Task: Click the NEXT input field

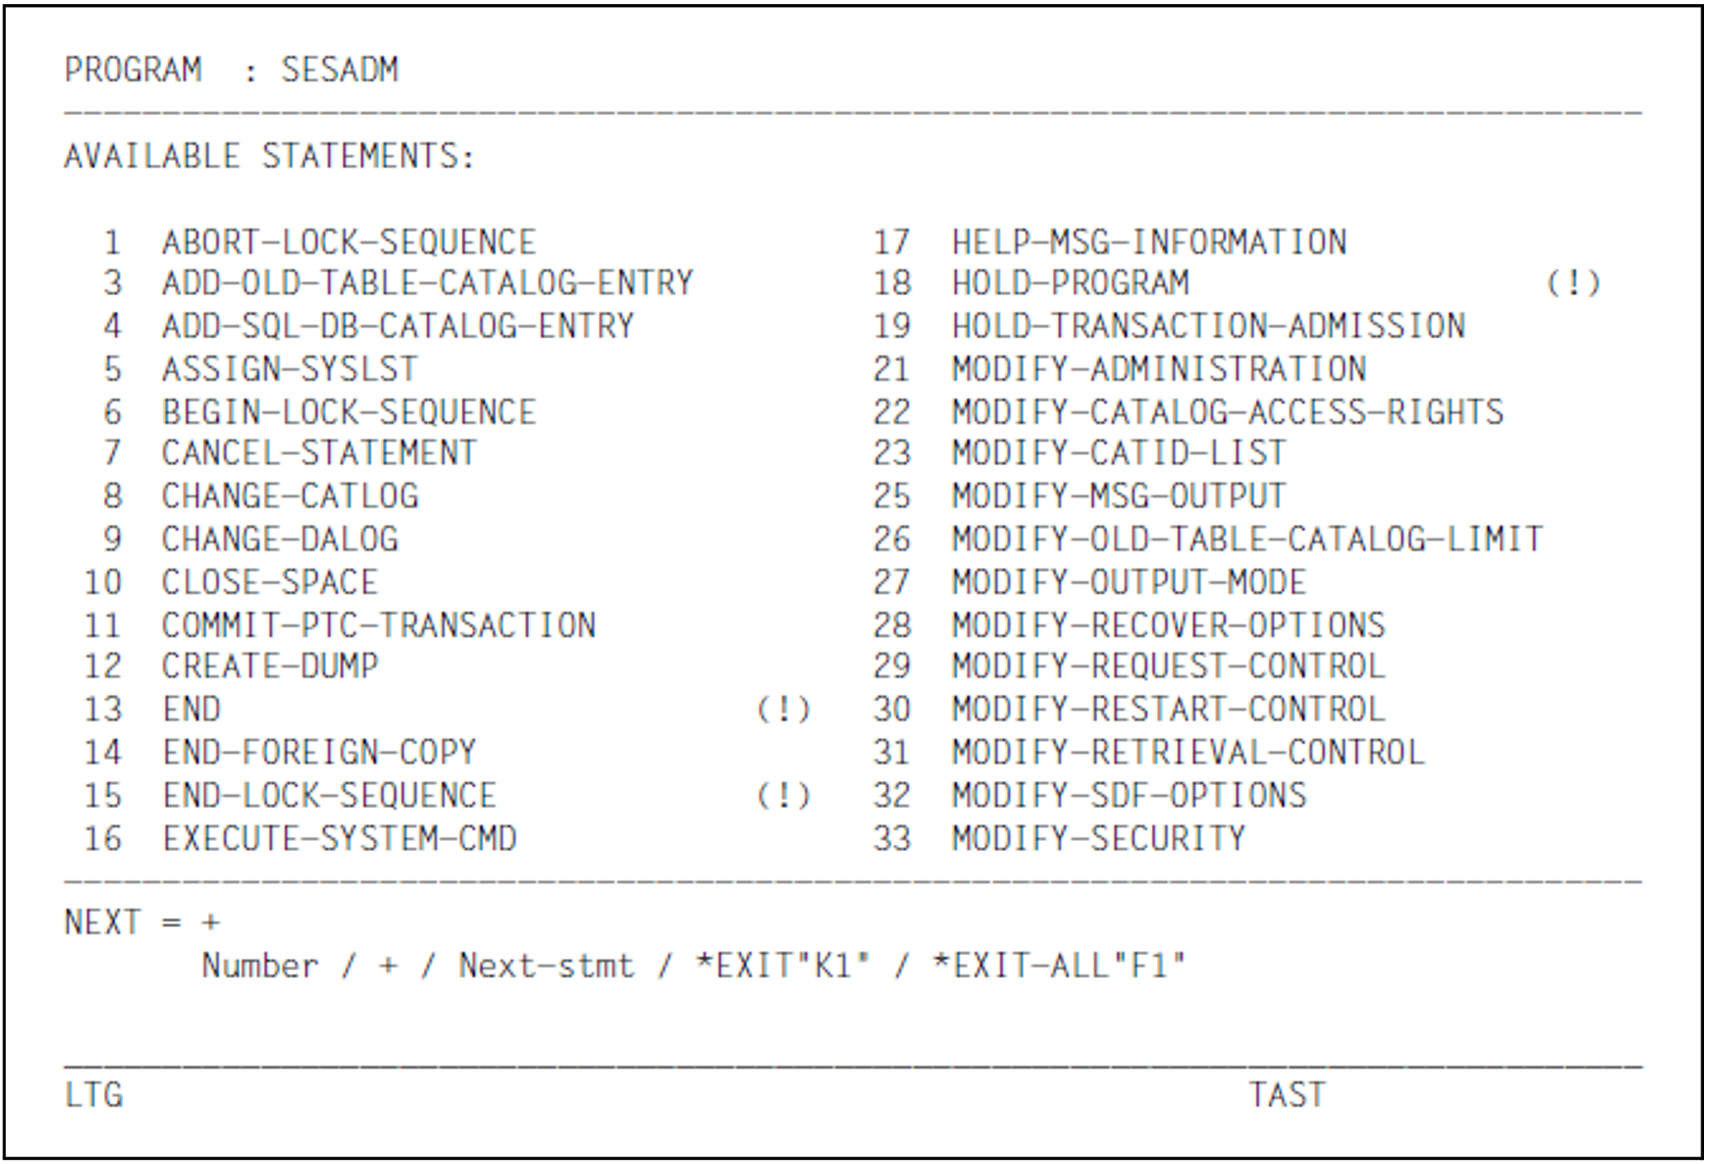Action: [x=211, y=923]
